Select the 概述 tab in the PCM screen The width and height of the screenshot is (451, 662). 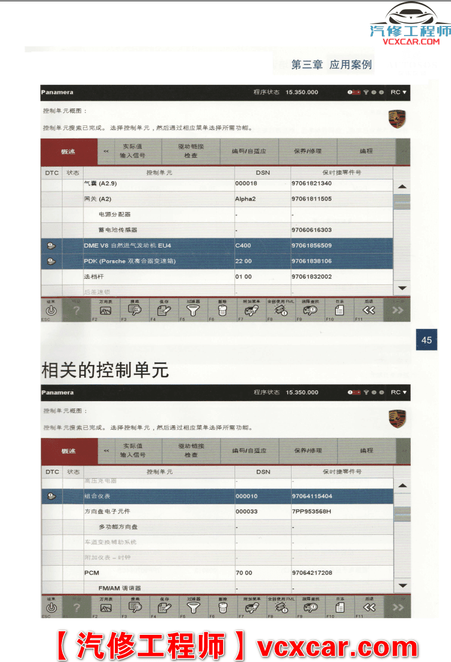69,451
